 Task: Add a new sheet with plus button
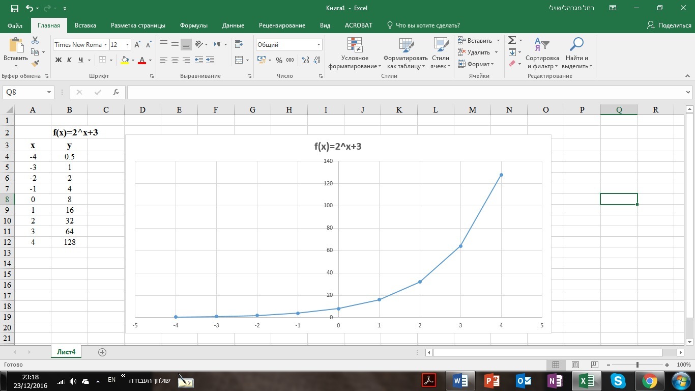102,352
